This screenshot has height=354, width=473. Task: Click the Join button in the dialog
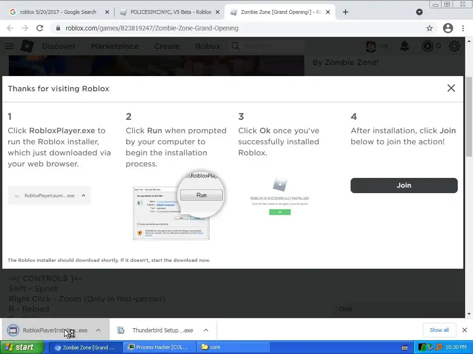coord(404,185)
